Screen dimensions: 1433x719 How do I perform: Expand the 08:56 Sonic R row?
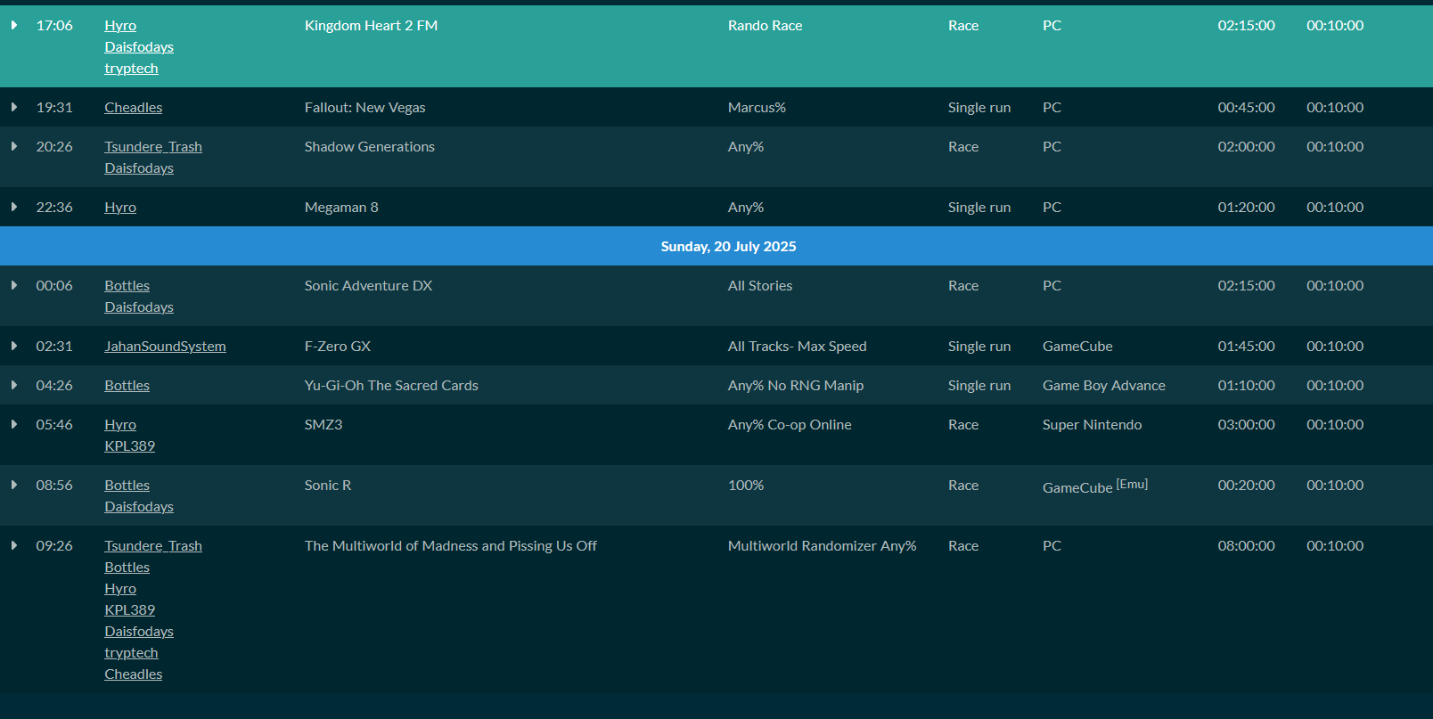click(14, 485)
